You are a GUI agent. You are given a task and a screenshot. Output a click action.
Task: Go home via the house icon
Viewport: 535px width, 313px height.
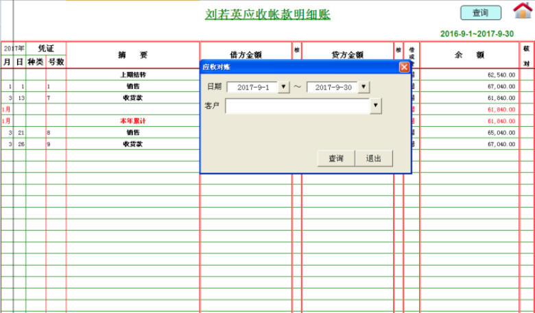click(x=523, y=10)
